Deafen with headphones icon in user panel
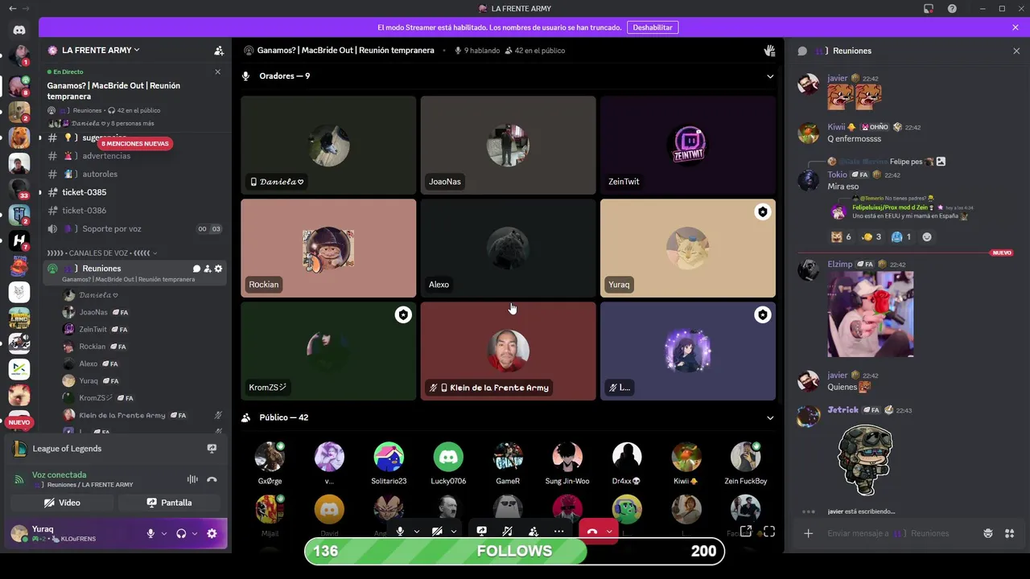The image size is (1030, 579). point(181,533)
